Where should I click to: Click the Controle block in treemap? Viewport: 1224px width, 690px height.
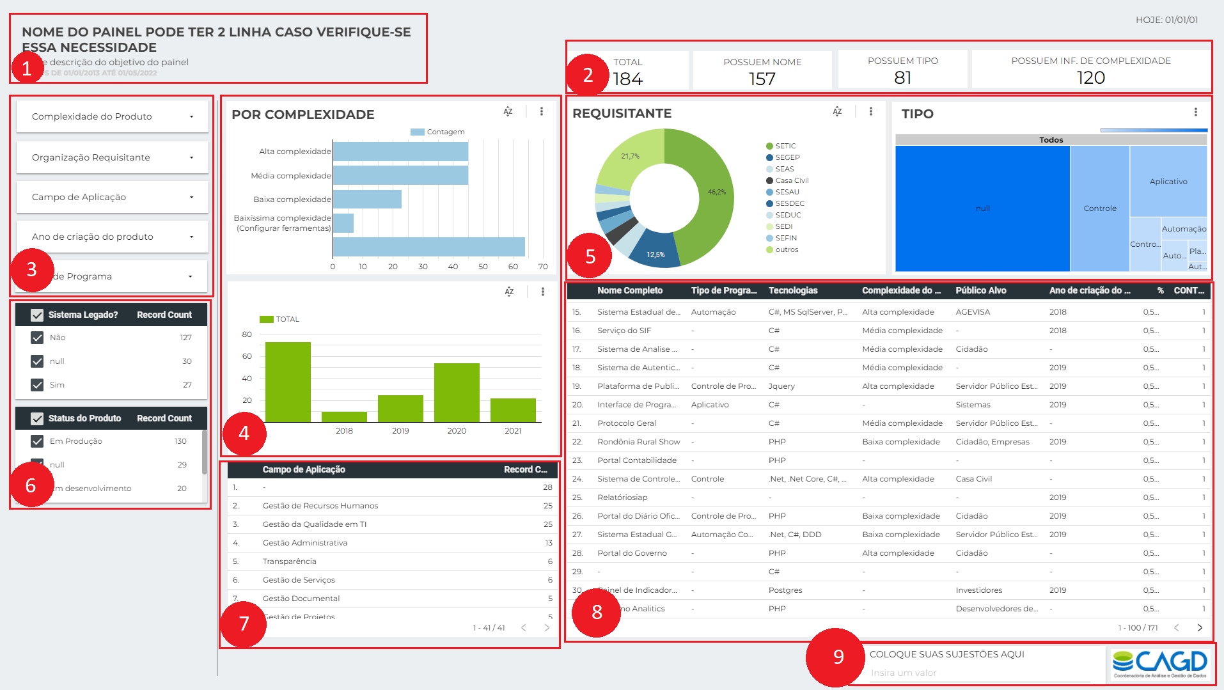[x=1100, y=208]
